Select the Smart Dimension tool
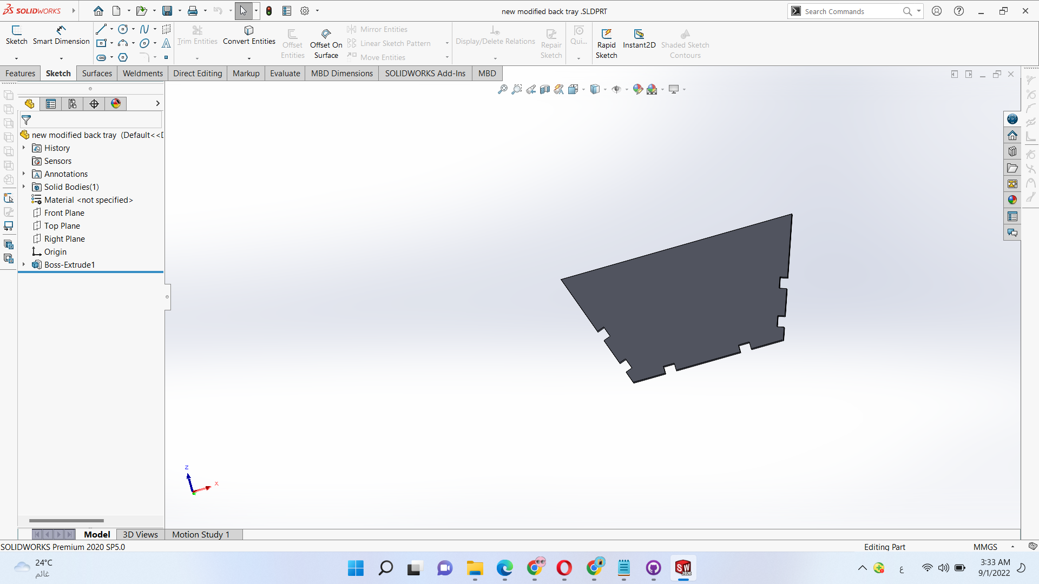Screen dimensions: 1039x584 (61, 35)
